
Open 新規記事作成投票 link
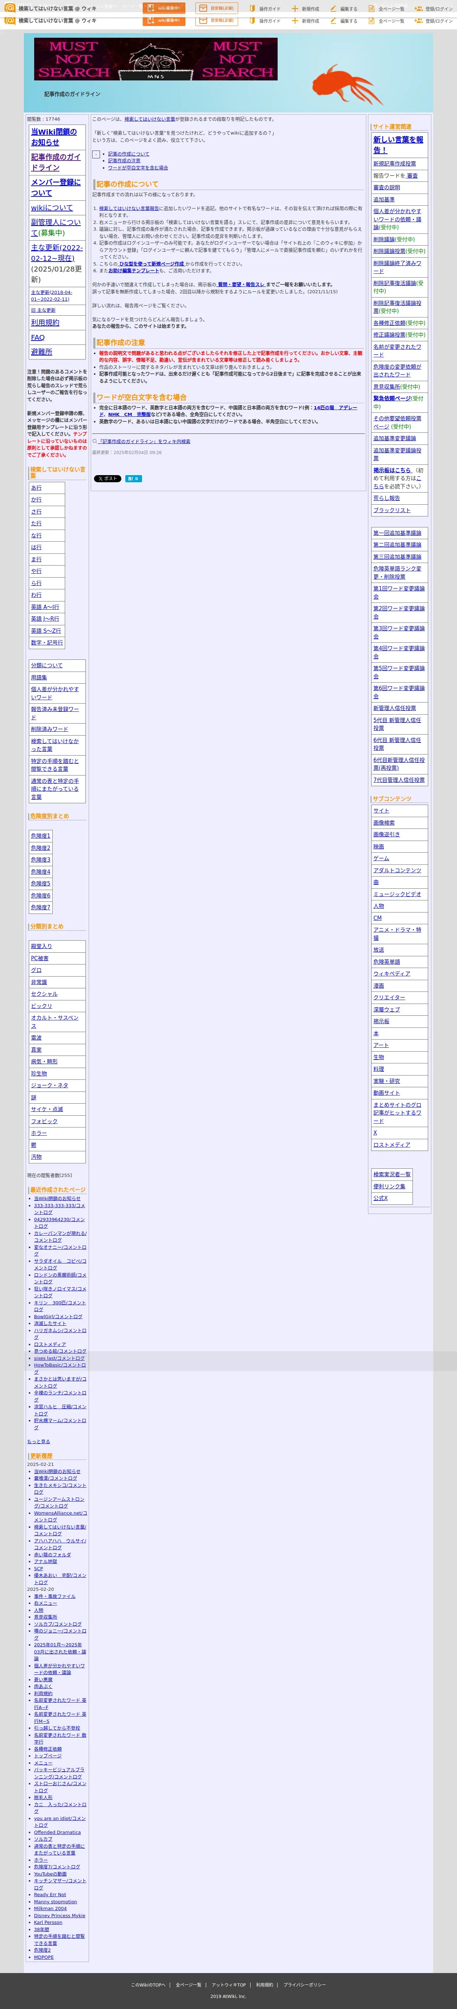[x=395, y=164]
